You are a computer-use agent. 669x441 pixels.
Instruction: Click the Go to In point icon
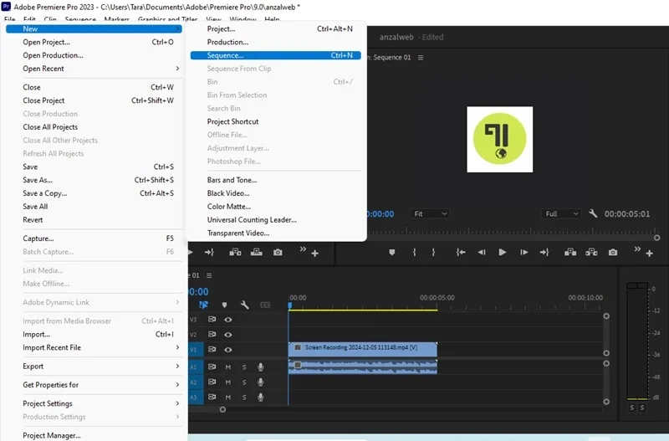click(x=461, y=253)
